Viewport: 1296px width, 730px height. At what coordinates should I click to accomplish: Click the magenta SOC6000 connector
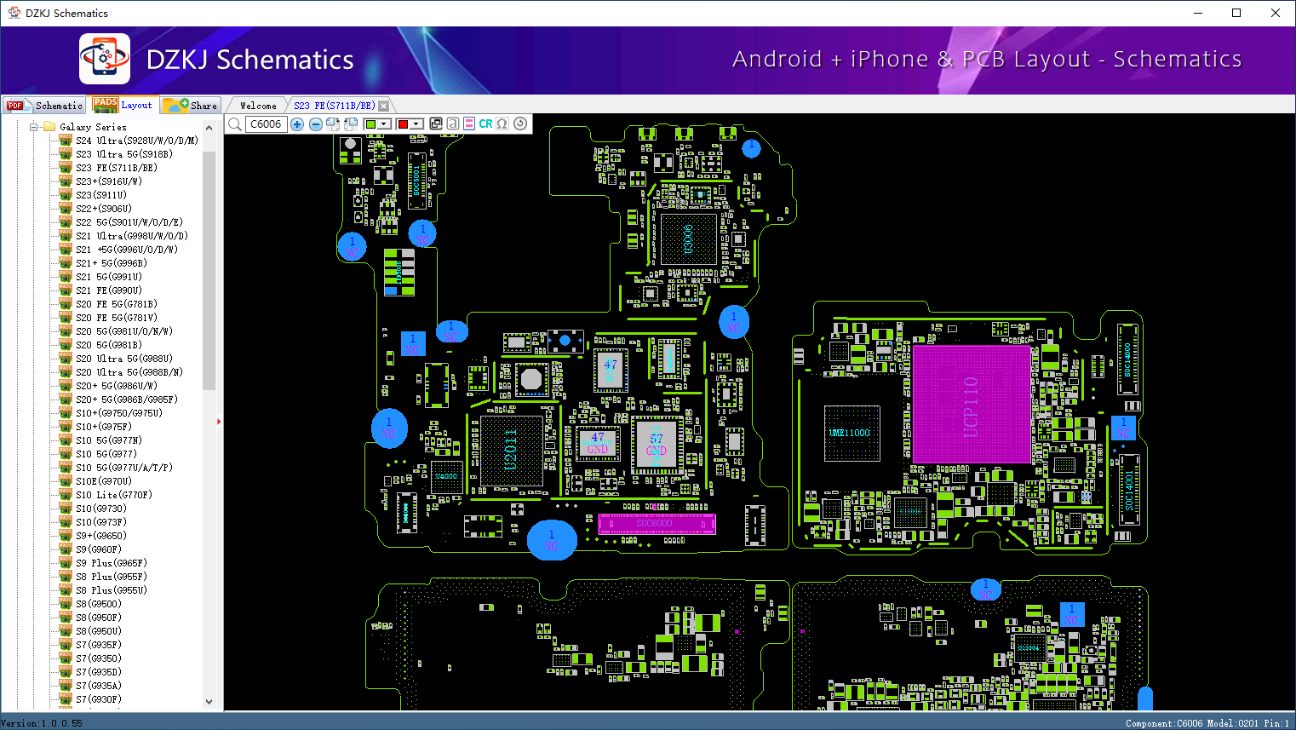[x=656, y=523]
